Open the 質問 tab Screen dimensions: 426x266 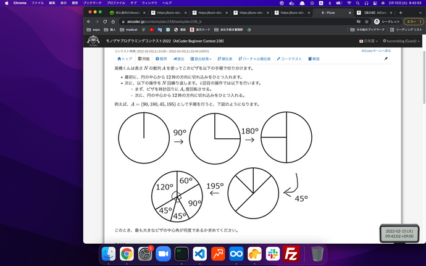pyautogui.click(x=161, y=59)
